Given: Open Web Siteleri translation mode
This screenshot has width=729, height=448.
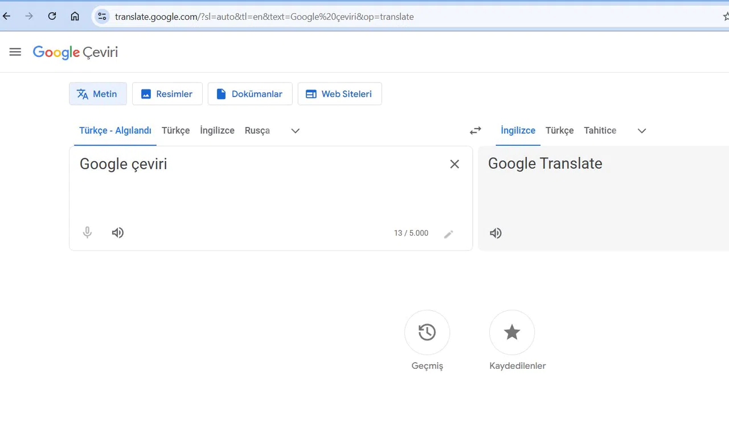Looking at the screenshot, I should click(340, 94).
